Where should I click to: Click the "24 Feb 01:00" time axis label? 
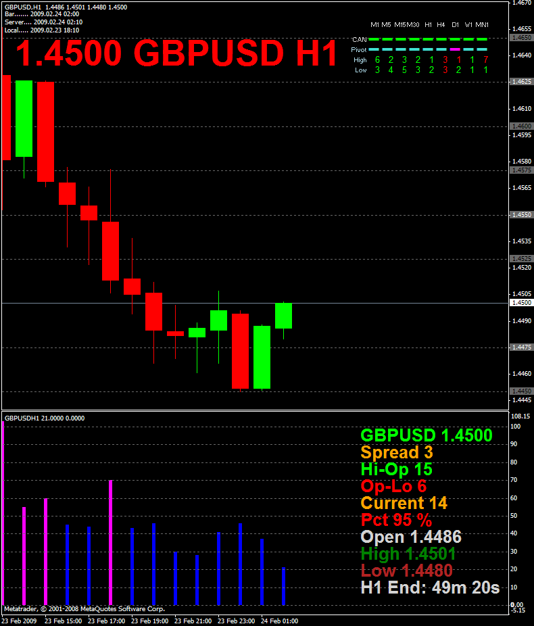(279, 621)
